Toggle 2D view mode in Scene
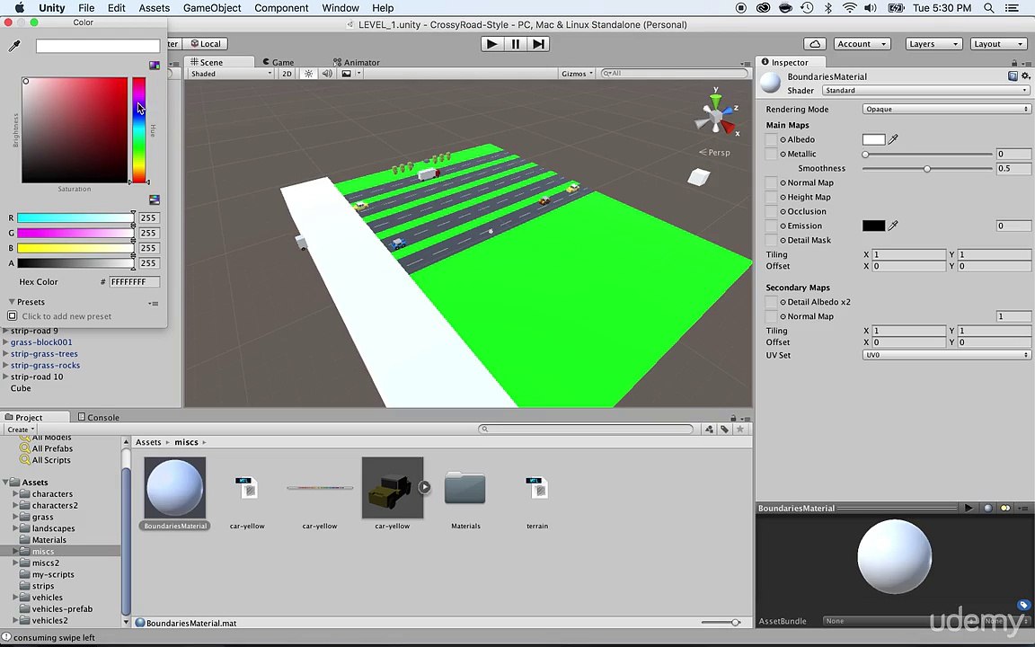The width and height of the screenshot is (1035, 647). pos(287,74)
